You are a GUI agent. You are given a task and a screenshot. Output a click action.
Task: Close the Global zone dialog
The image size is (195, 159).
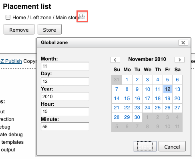click(183, 43)
